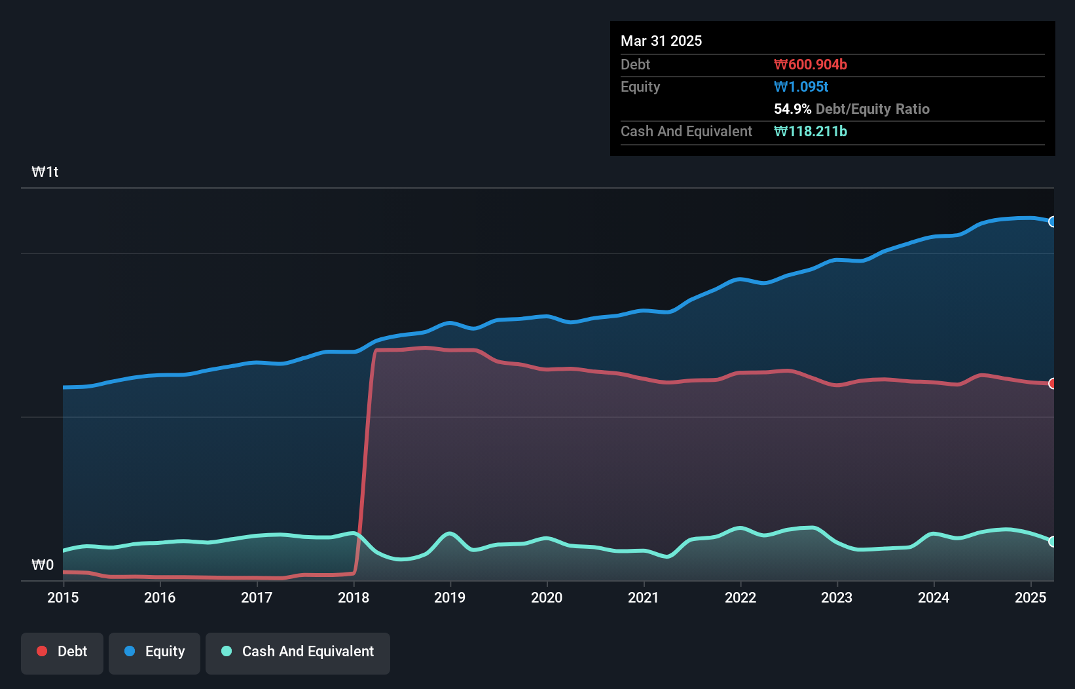Select the teal Cash And Equivalent dot
1075x689 pixels.
pos(225,651)
